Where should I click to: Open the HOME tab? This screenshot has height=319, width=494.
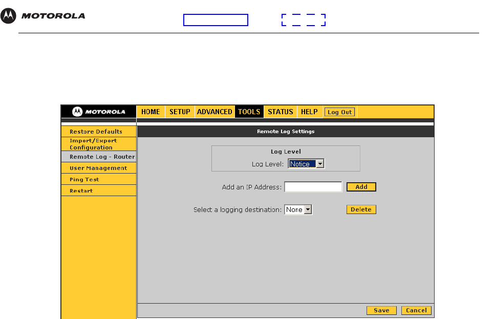pyautogui.click(x=151, y=112)
